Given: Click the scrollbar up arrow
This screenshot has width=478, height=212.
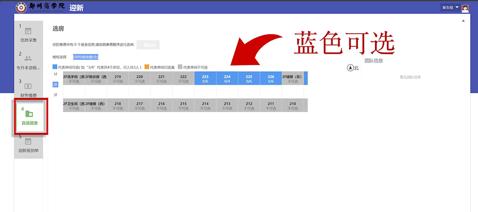Looking at the screenshot, I should 463,21.
